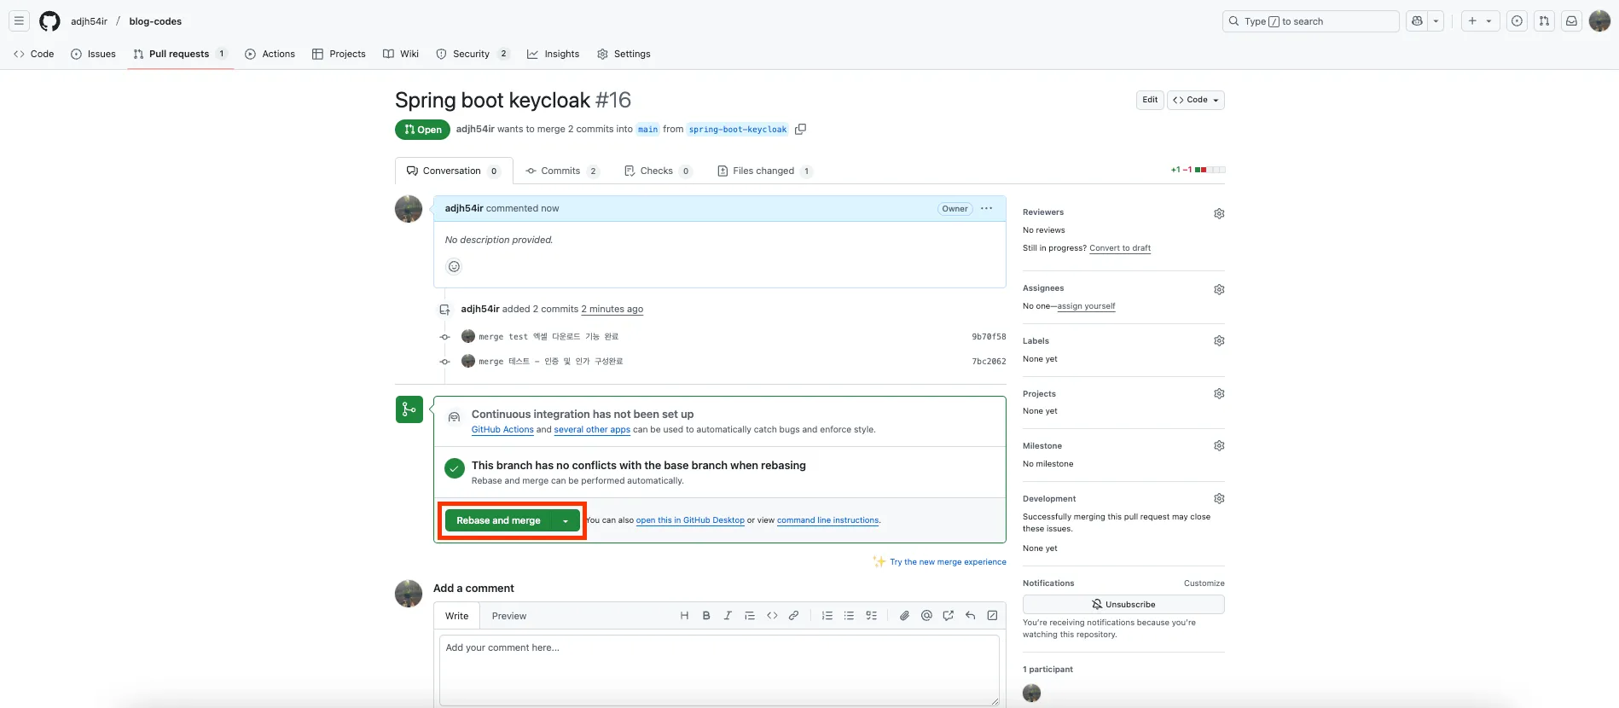Open merge method dropdown arrow
This screenshot has width=1619, height=708.
pos(566,520)
